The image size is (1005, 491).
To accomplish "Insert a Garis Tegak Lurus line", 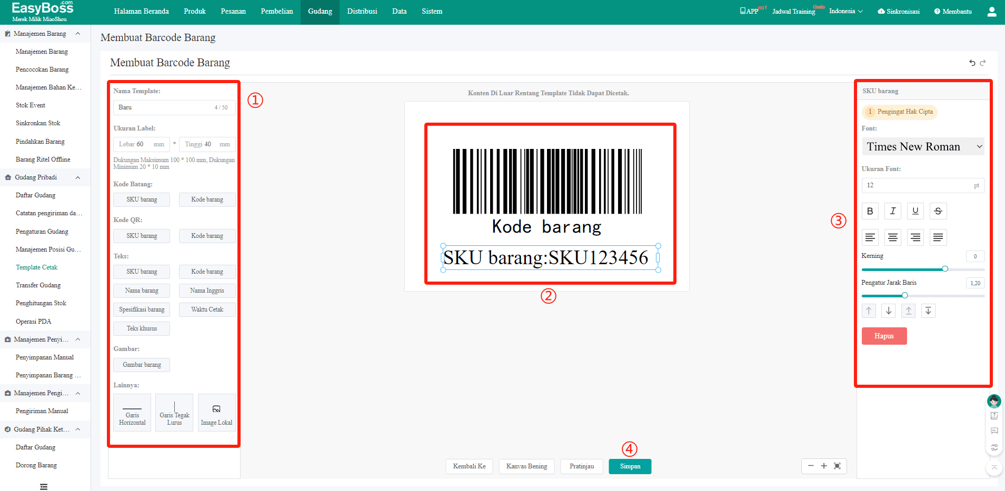I will pyautogui.click(x=174, y=413).
